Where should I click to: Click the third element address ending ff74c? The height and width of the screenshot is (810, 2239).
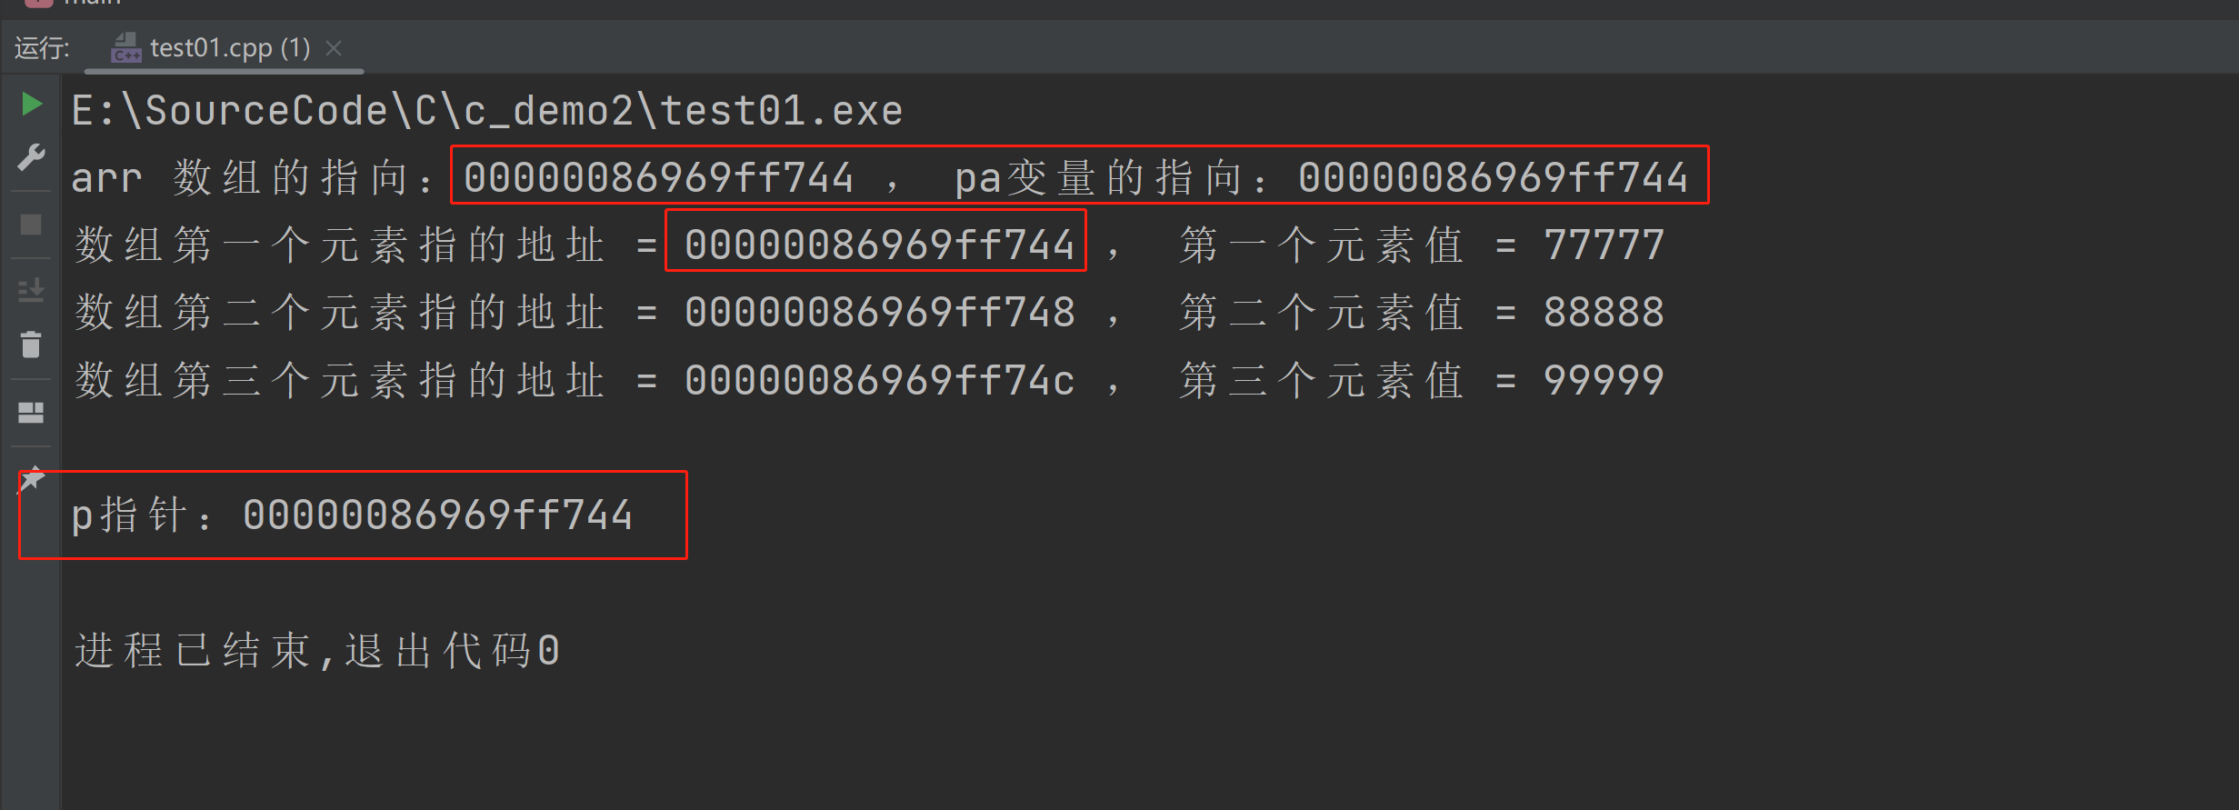pos(878,380)
